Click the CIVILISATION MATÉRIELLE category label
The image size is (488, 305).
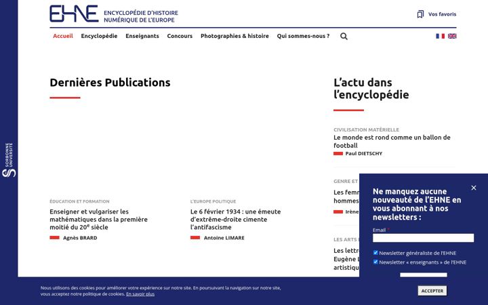[366, 129]
